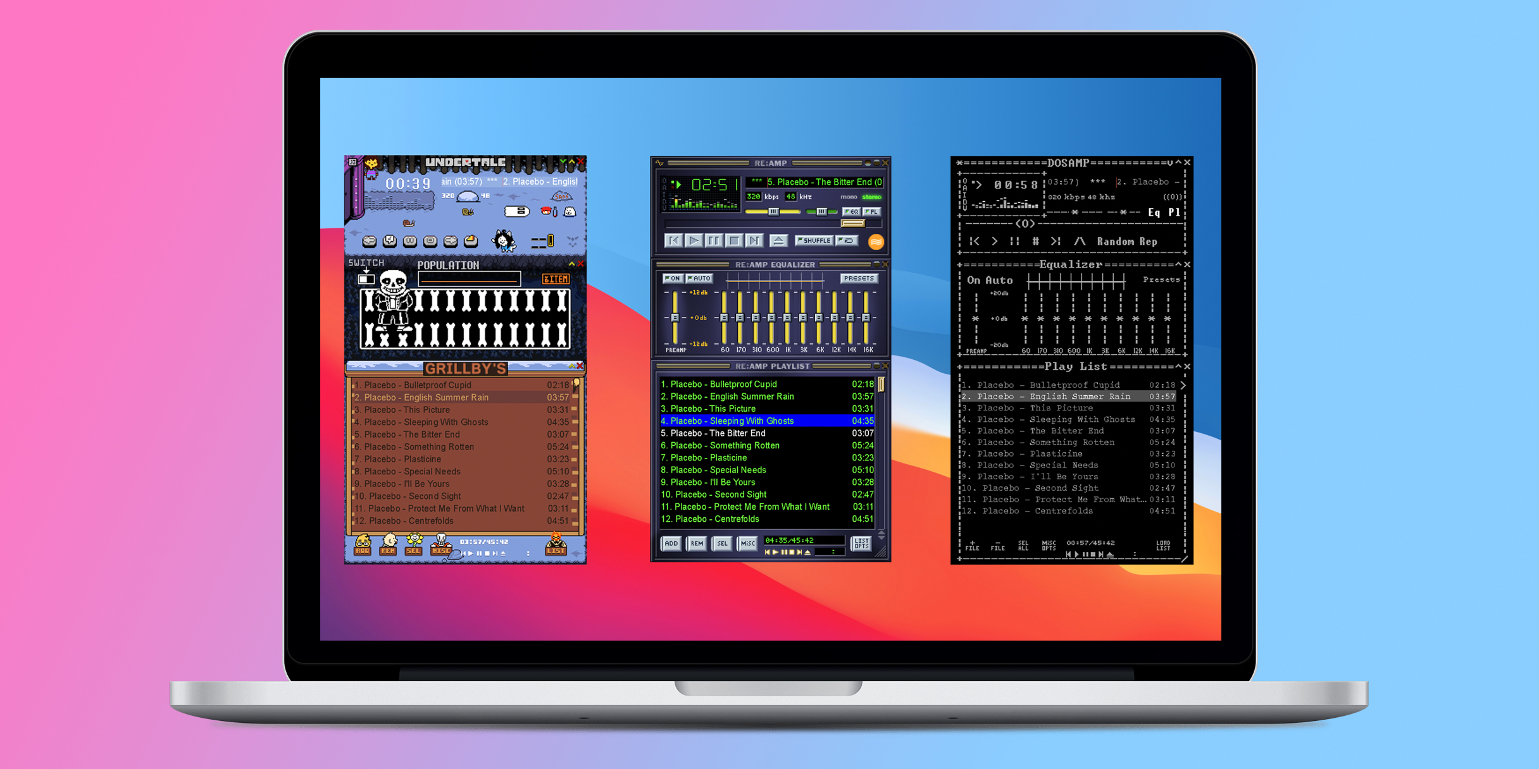Open Presets in the DOSAMP Equalizer
1539x769 pixels.
tap(1161, 280)
